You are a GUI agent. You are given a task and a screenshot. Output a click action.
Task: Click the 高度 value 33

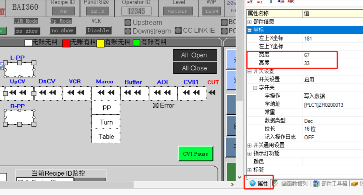[307, 63]
